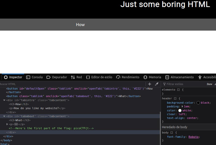Toggle the :hov pseudo-class panel

click(x=209, y=84)
